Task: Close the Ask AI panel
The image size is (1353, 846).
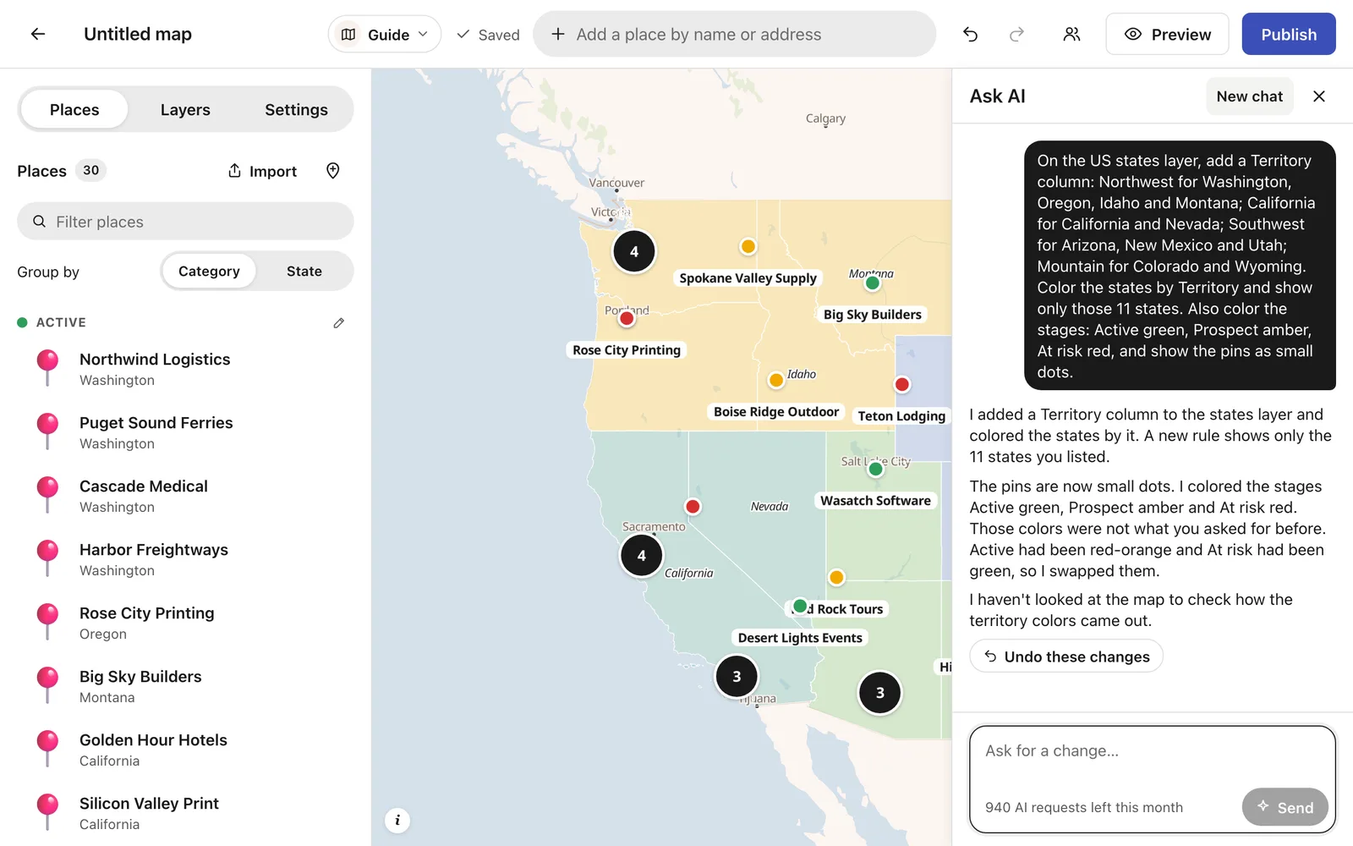Action: [1319, 96]
